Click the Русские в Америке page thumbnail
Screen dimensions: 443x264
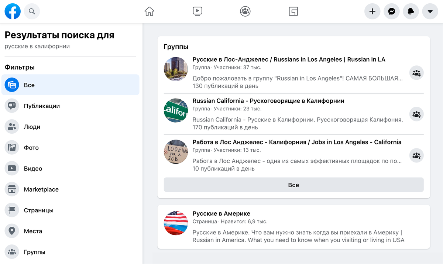(176, 223)
